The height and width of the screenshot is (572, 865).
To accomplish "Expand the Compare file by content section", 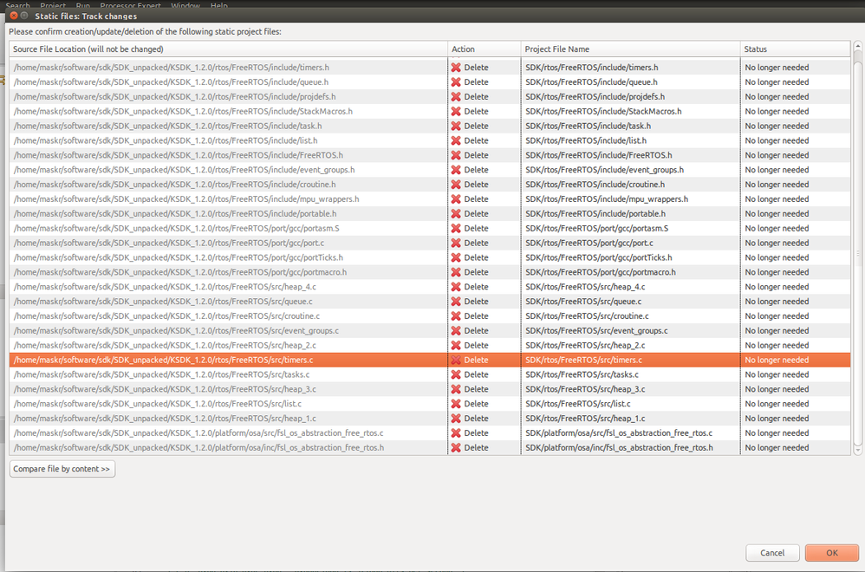I will click(x=62, y=469).
